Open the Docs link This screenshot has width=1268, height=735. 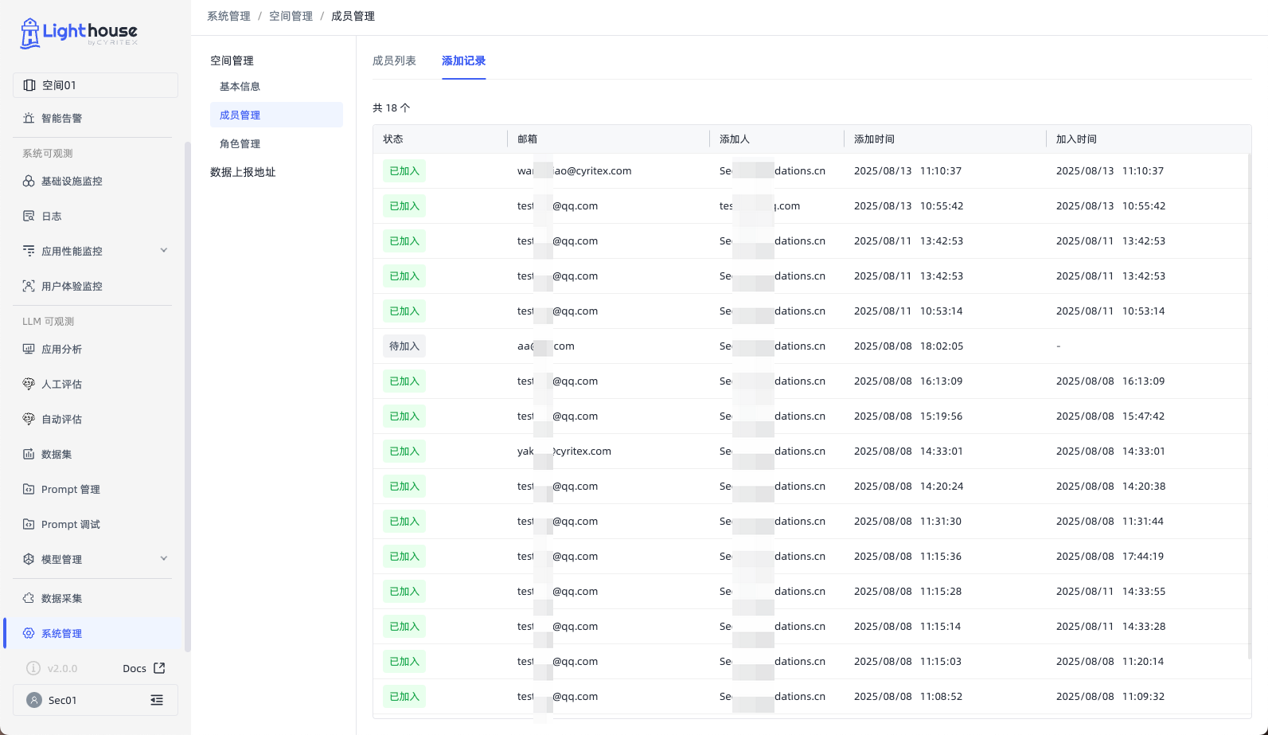tap(135, 668)
